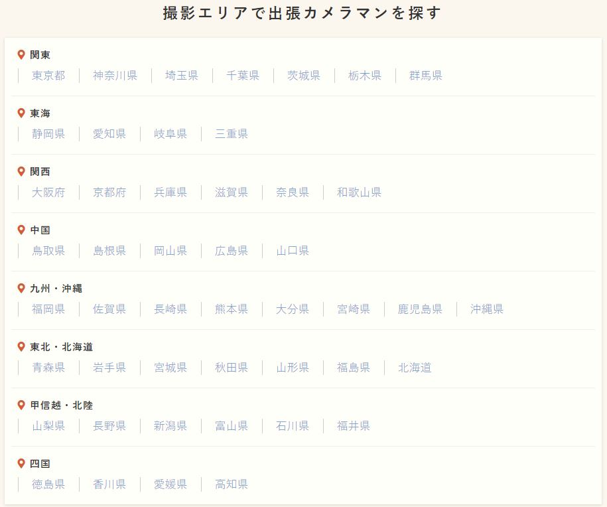The image size is (607, 507).
Task: Open the 東京都 photographer link
Action: click(48, 76)
